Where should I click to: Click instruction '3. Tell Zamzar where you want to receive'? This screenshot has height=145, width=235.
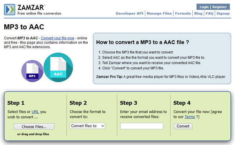coord(150,63)
